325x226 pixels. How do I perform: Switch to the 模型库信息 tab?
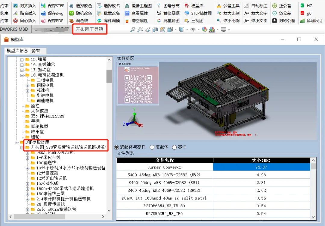coord(17,51)
